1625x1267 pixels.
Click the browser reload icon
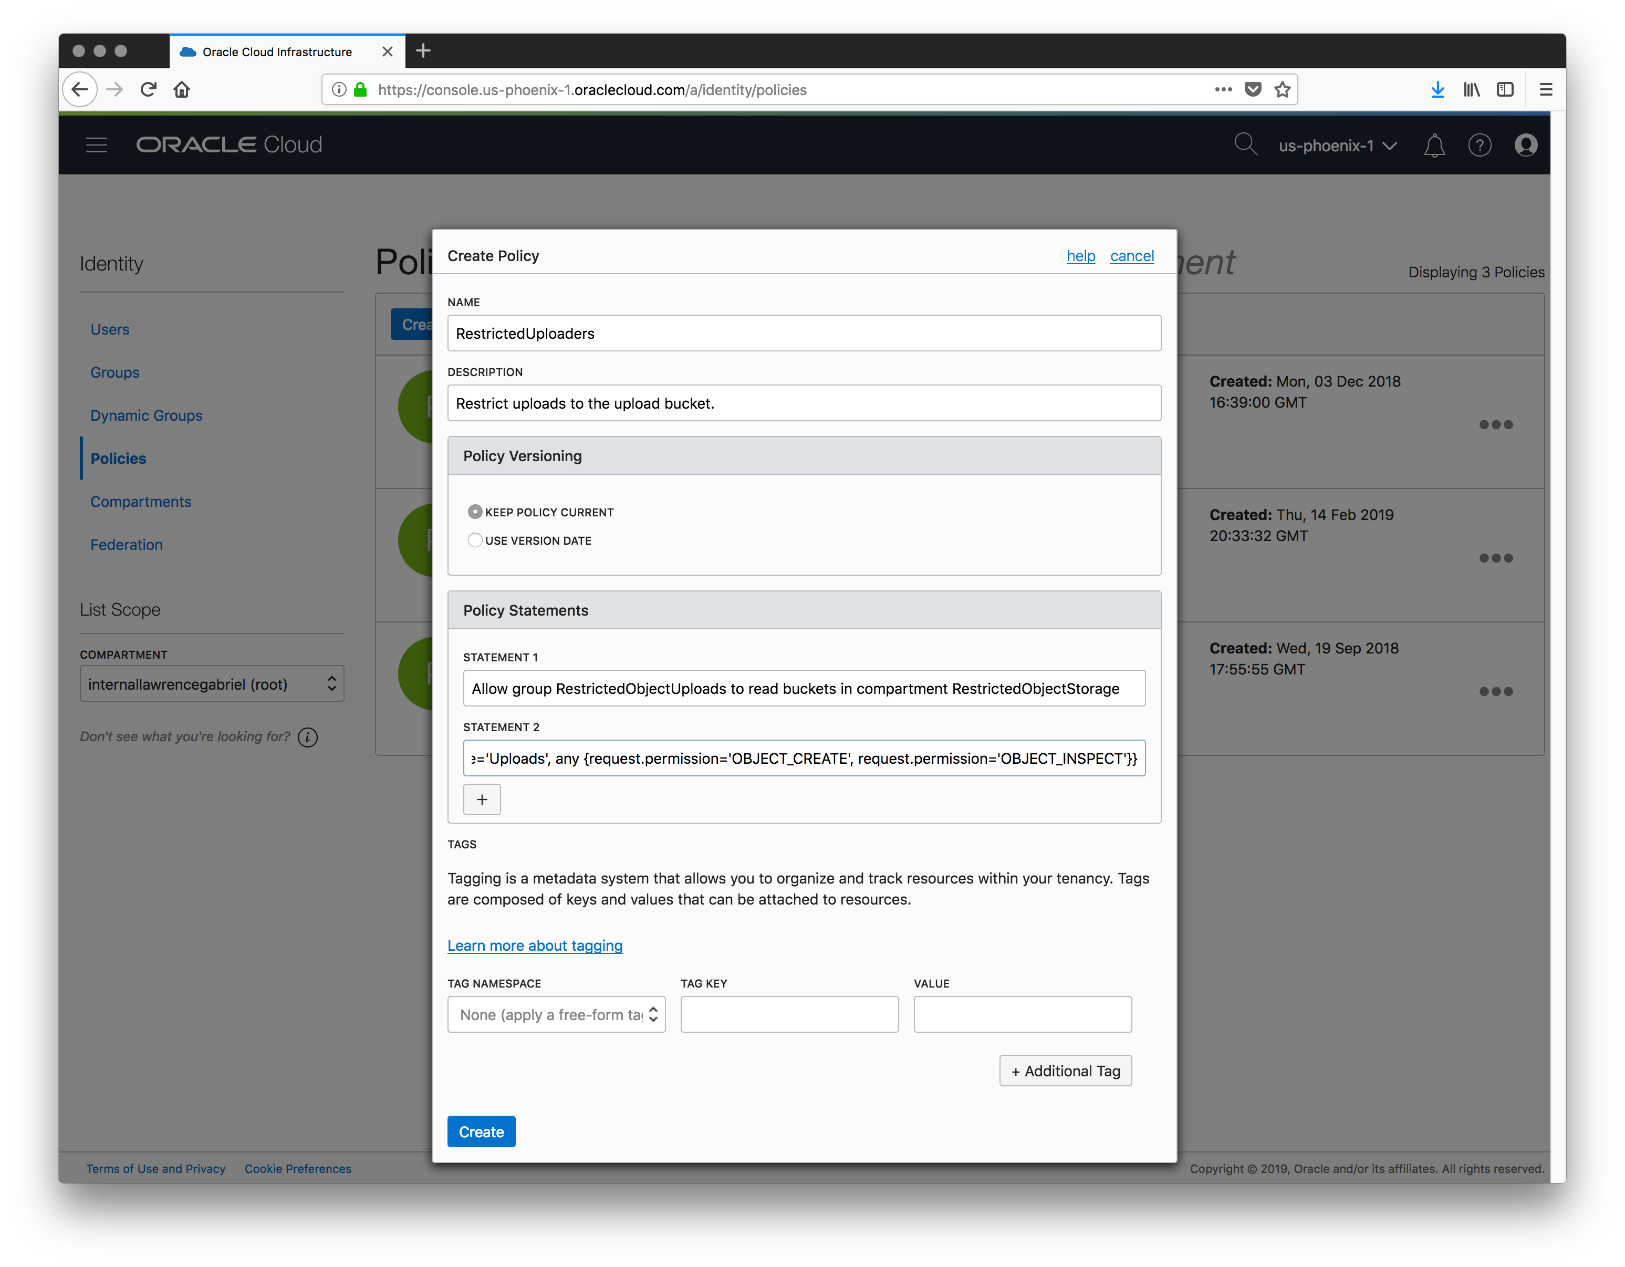(148, 90)
